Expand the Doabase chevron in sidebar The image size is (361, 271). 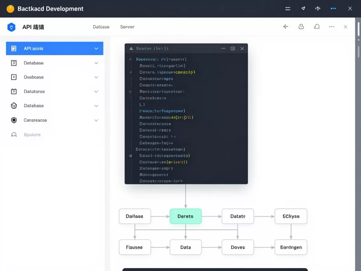[96, 77]
